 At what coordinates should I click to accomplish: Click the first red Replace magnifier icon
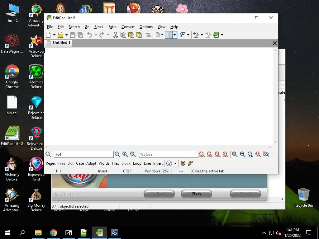(x=202, y=154)
